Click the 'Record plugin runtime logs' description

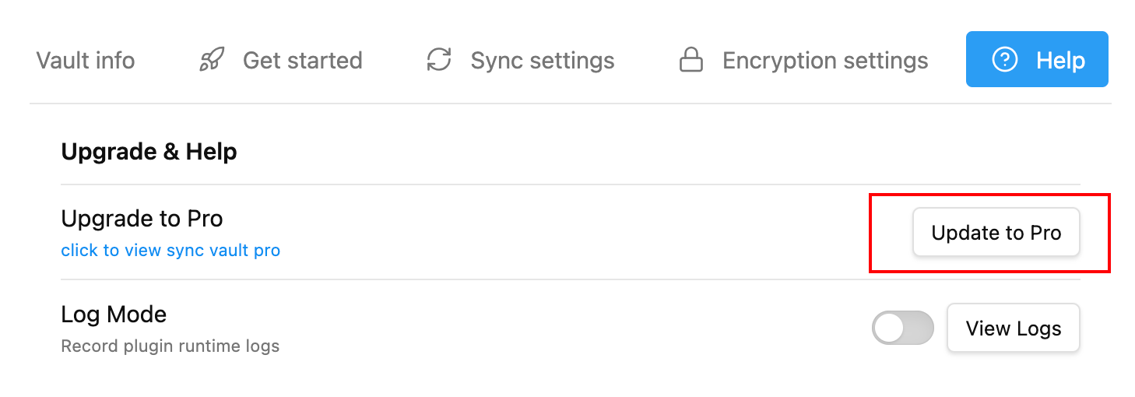170,346
